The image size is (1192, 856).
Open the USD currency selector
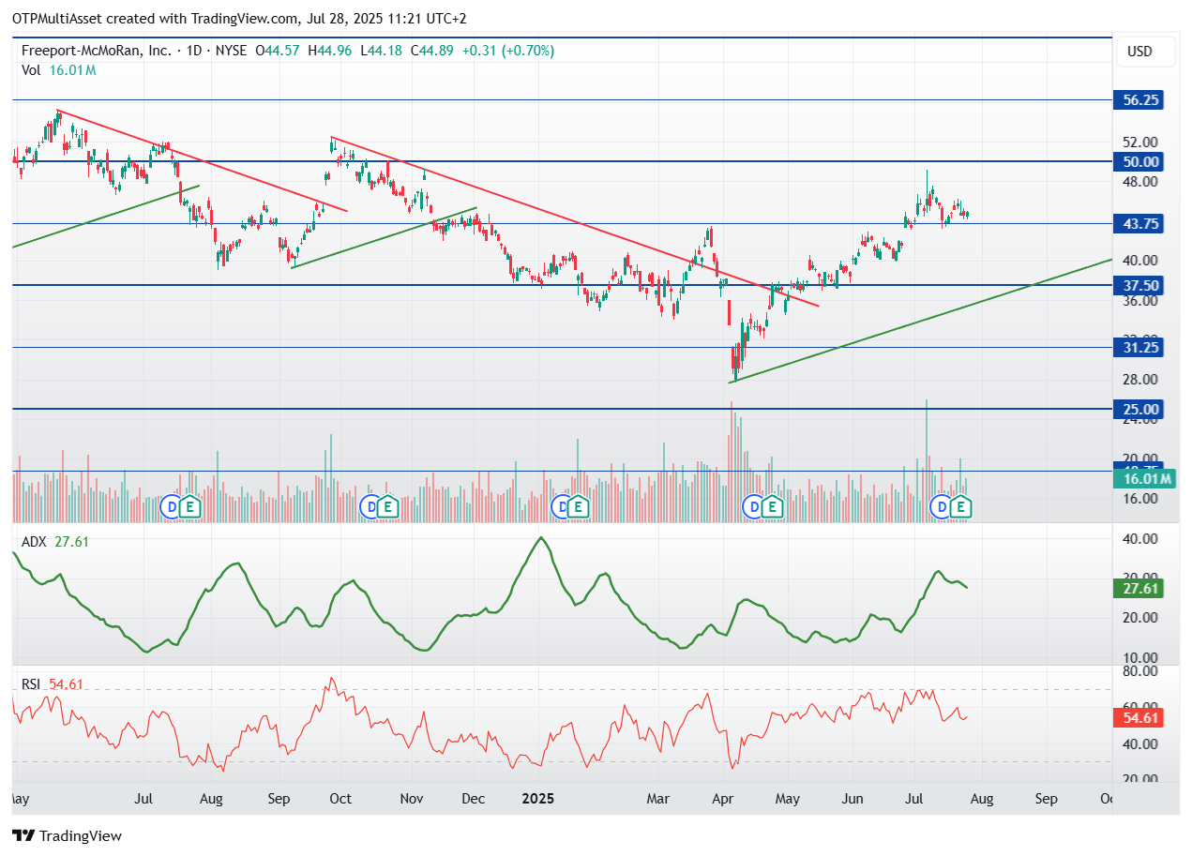(1139, 52)
